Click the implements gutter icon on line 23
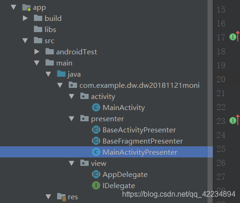The width and height of the screenshot is (240, 203). coord(233,121)
